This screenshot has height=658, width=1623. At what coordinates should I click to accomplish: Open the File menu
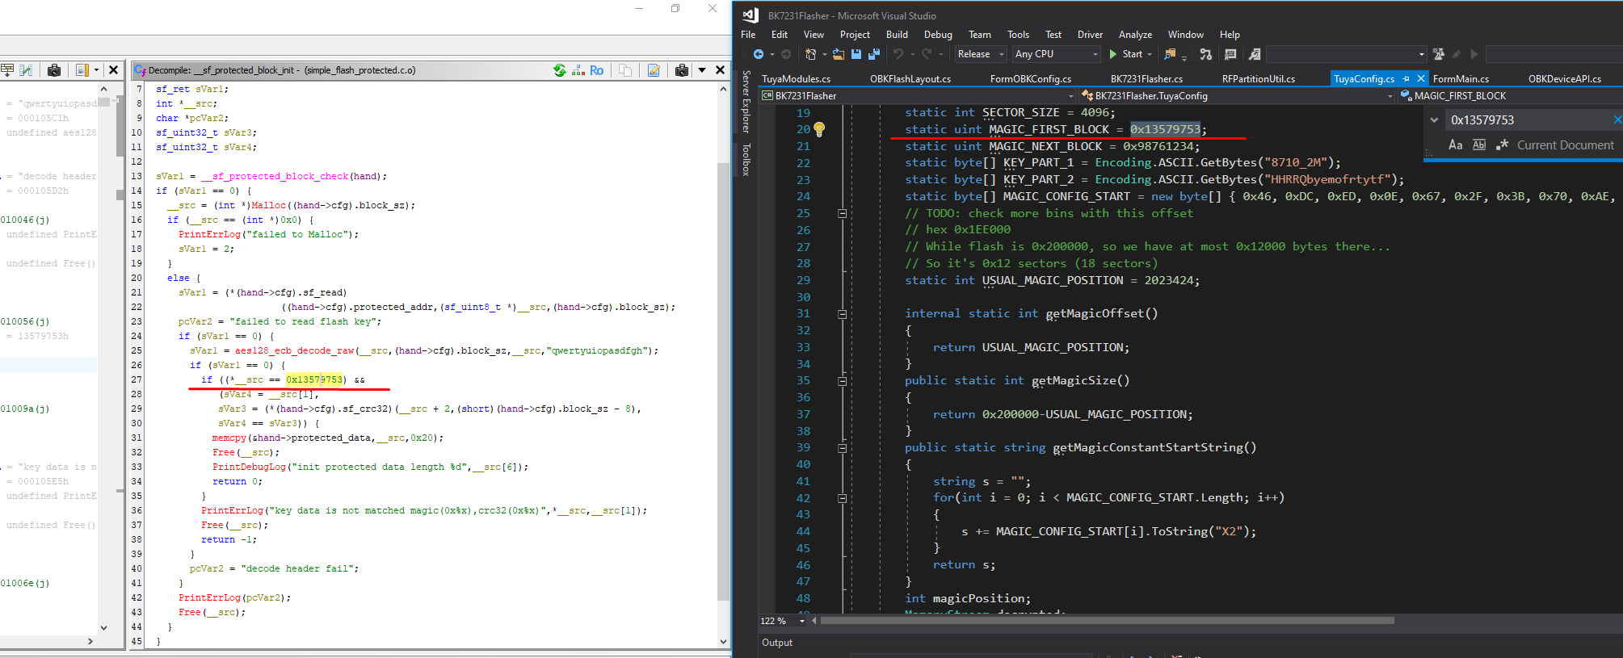click(x=748, y=35)
